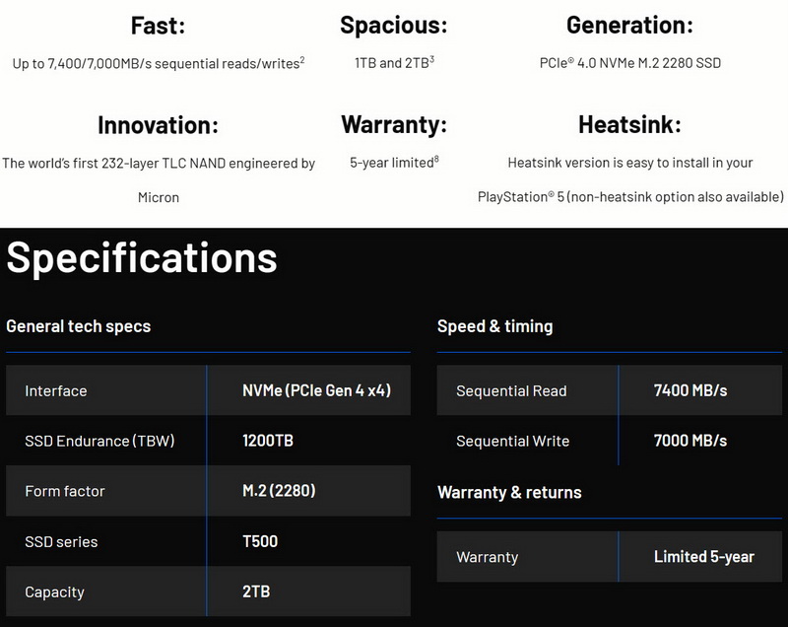Viewport: 788px width, 627px height.
Task: Click the "Warranty" label in the warranty table
Action: click(x=487, y=557)
